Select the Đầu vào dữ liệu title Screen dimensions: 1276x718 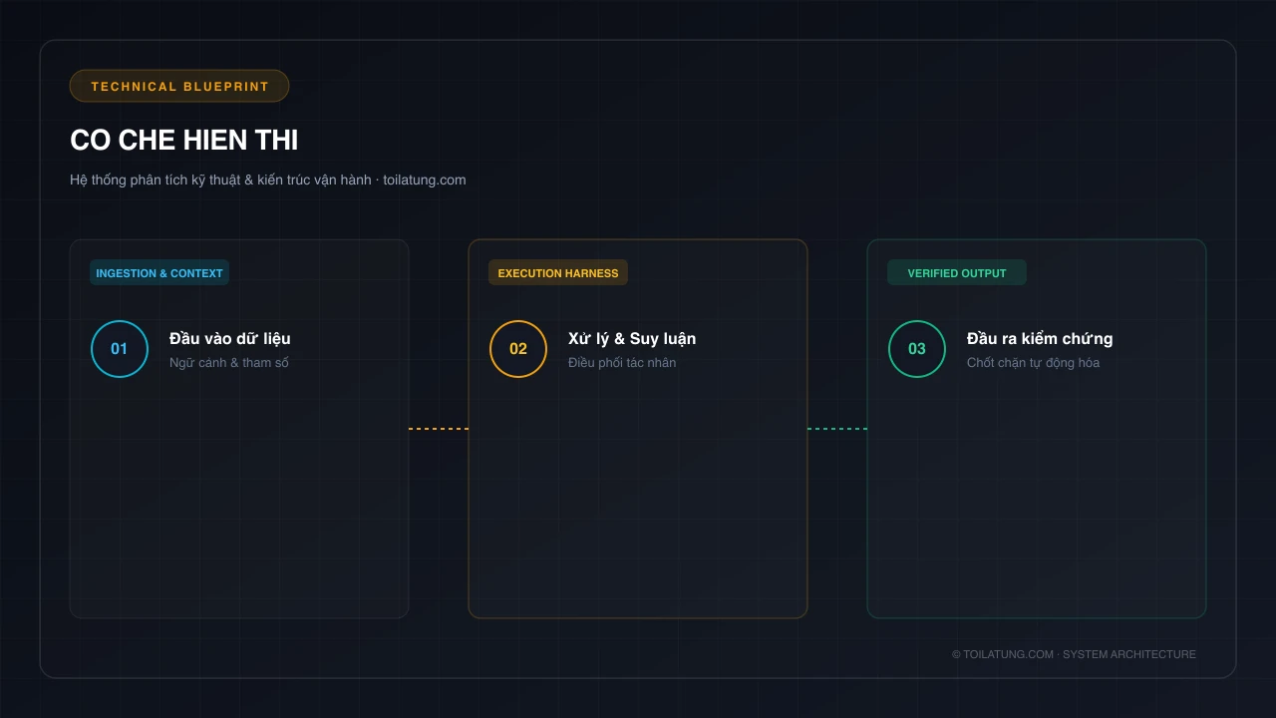pyautogui.click(x=230, y=338)
